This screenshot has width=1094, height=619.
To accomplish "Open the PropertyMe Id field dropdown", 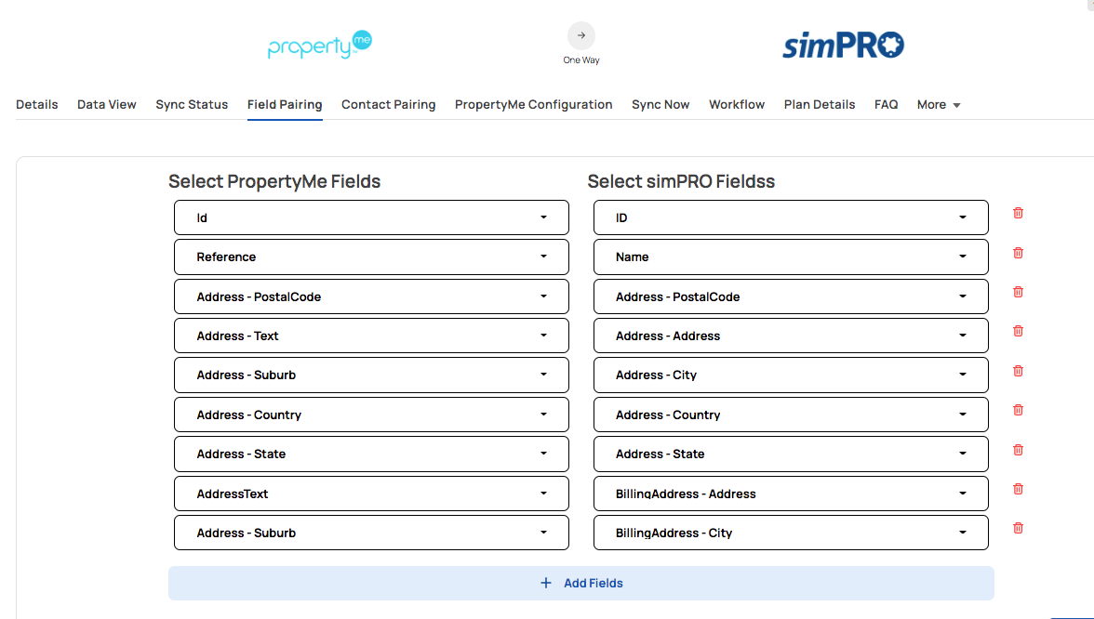I will pyautogui.click(x=371, y=217).
